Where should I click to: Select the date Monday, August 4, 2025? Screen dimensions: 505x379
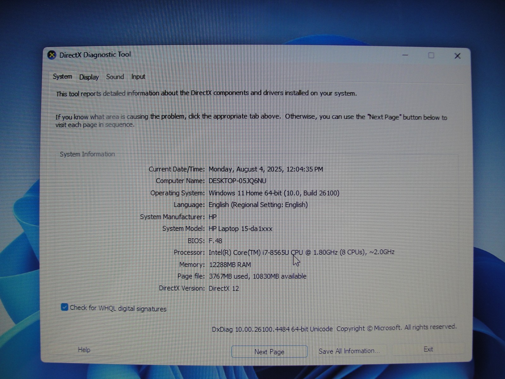266,169
